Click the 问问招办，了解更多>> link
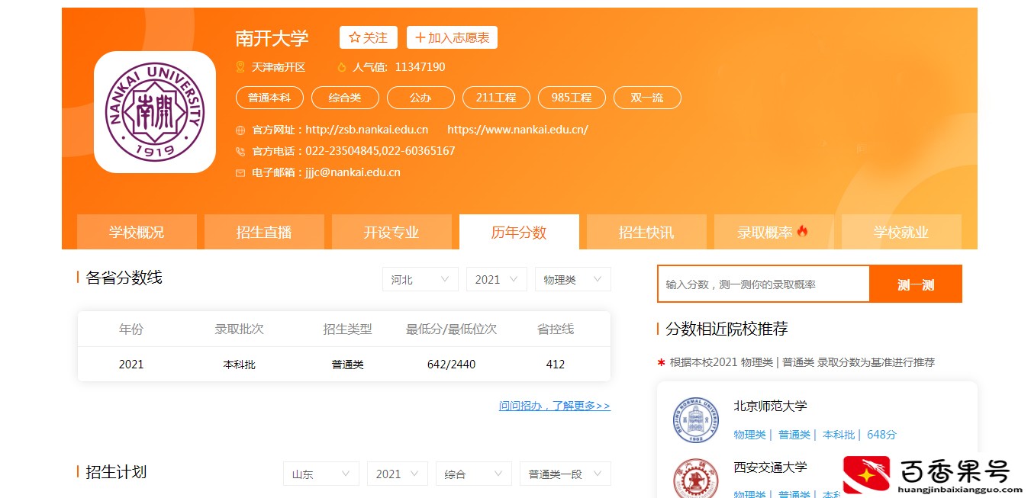Screen dimensions: 1031x498 pos(555,406)
